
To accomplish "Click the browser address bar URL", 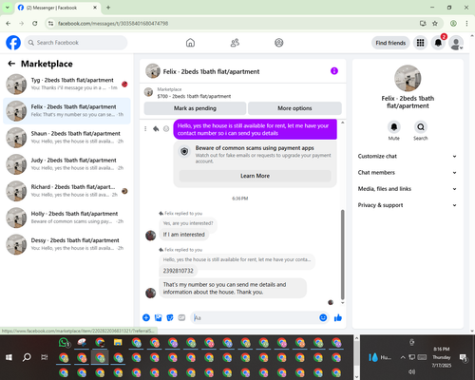I will [113, 23].
